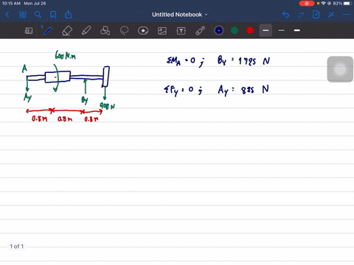This screenshot has height=265, width=354.
Task: Activate the Lasso selection tool
Action: (x=124, y=31)
